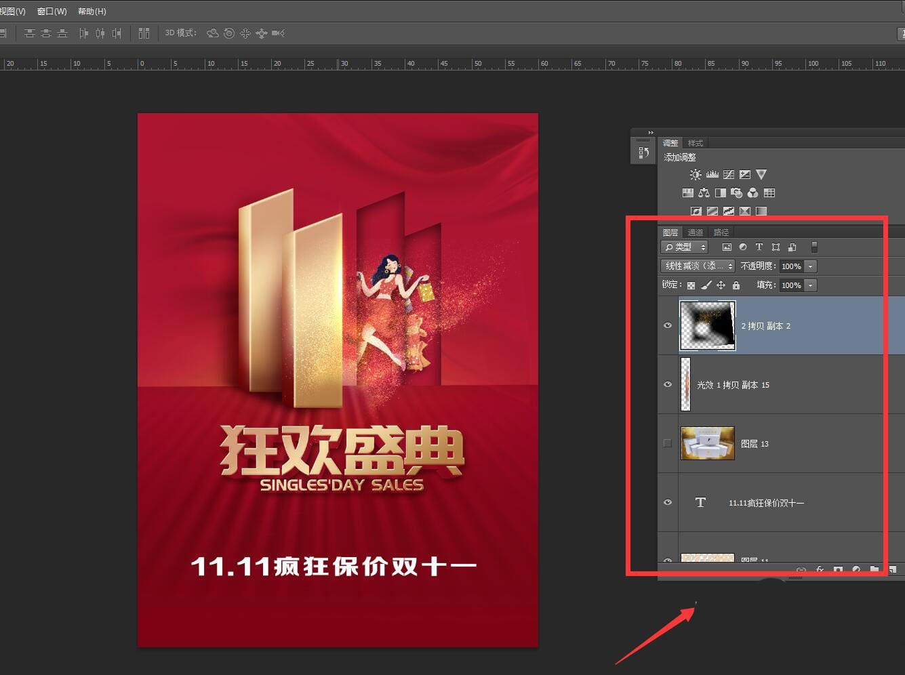Select the 3D pan mode icon
The width and height of the screenshot is (905, 675).
(x=245, y=33)
